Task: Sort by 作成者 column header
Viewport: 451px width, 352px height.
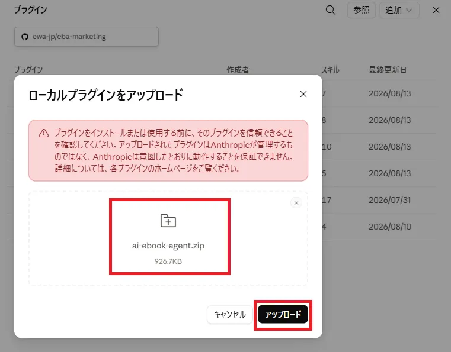Action: [x=238, y=70]
